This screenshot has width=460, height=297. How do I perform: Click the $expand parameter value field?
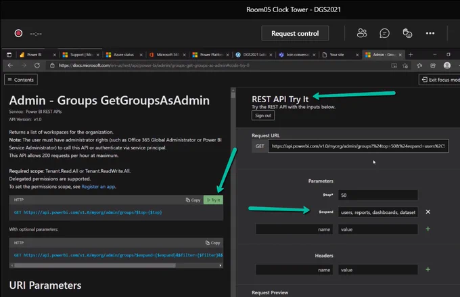pos(378,212)
